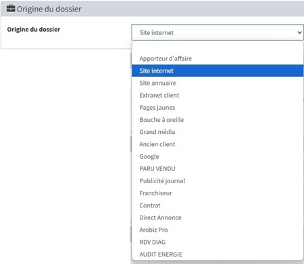Select the blank empty option in list
The width and height of the screenshot is (304, 264).
218,47
